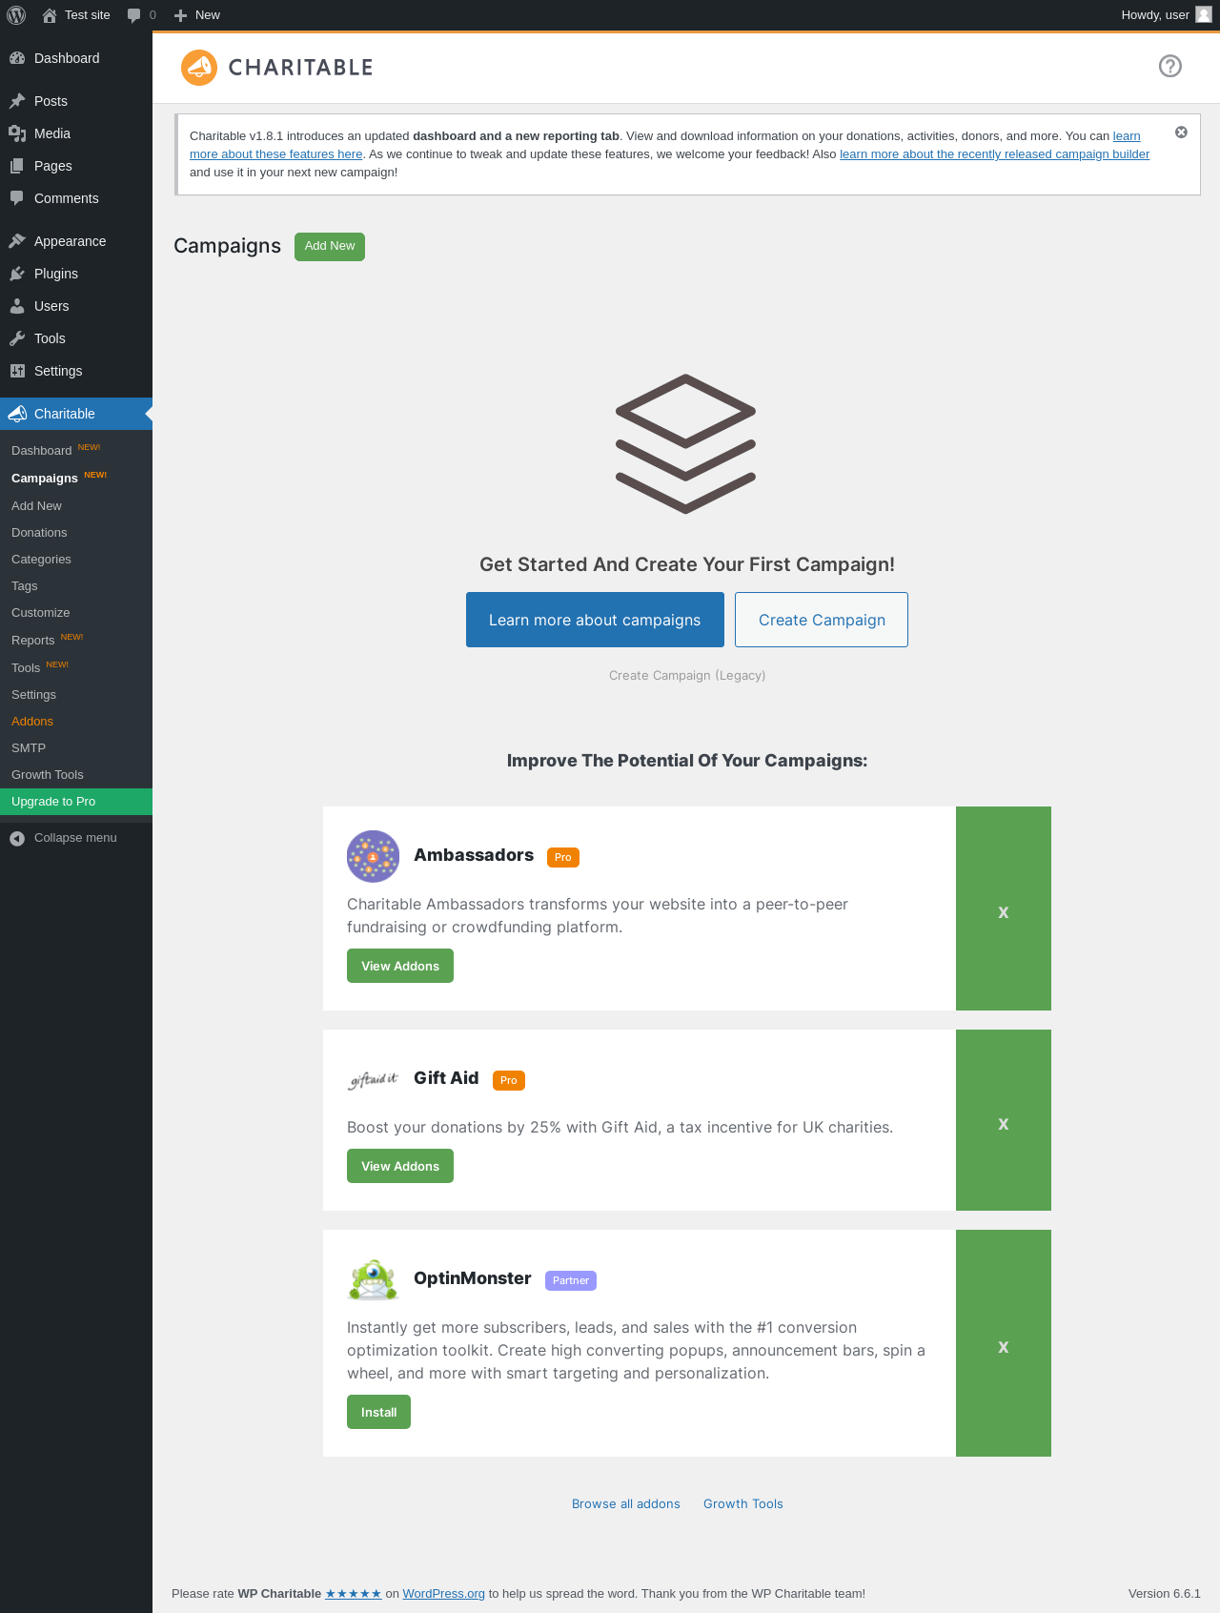Image resolution: width=1220 pixels, height=1613 pixels.
Task: Open comments bubble in admin bar
Action: pyautogui.click(x=133, y=15)
